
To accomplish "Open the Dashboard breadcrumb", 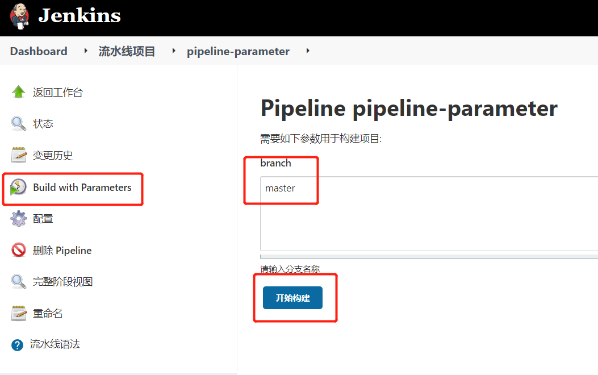I will point(39,51).
